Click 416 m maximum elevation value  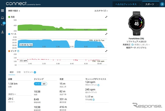(63, 107)
